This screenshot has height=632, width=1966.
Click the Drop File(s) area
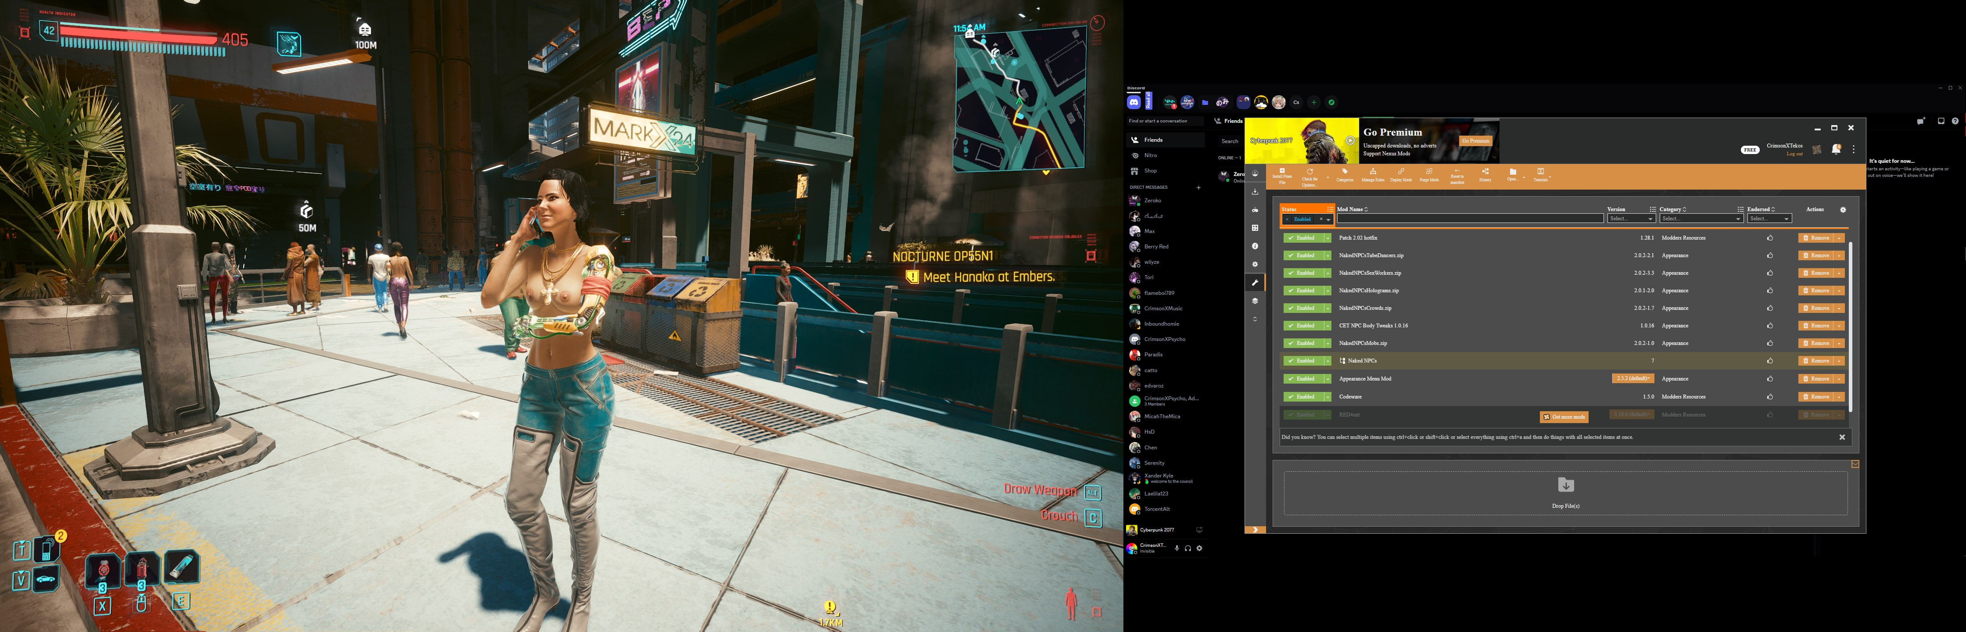coord(1565,493)
